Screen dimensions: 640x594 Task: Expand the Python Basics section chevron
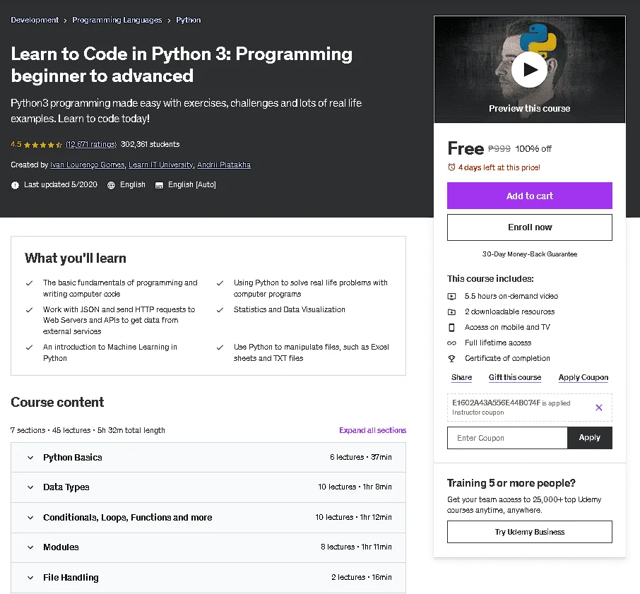[30, 458]
